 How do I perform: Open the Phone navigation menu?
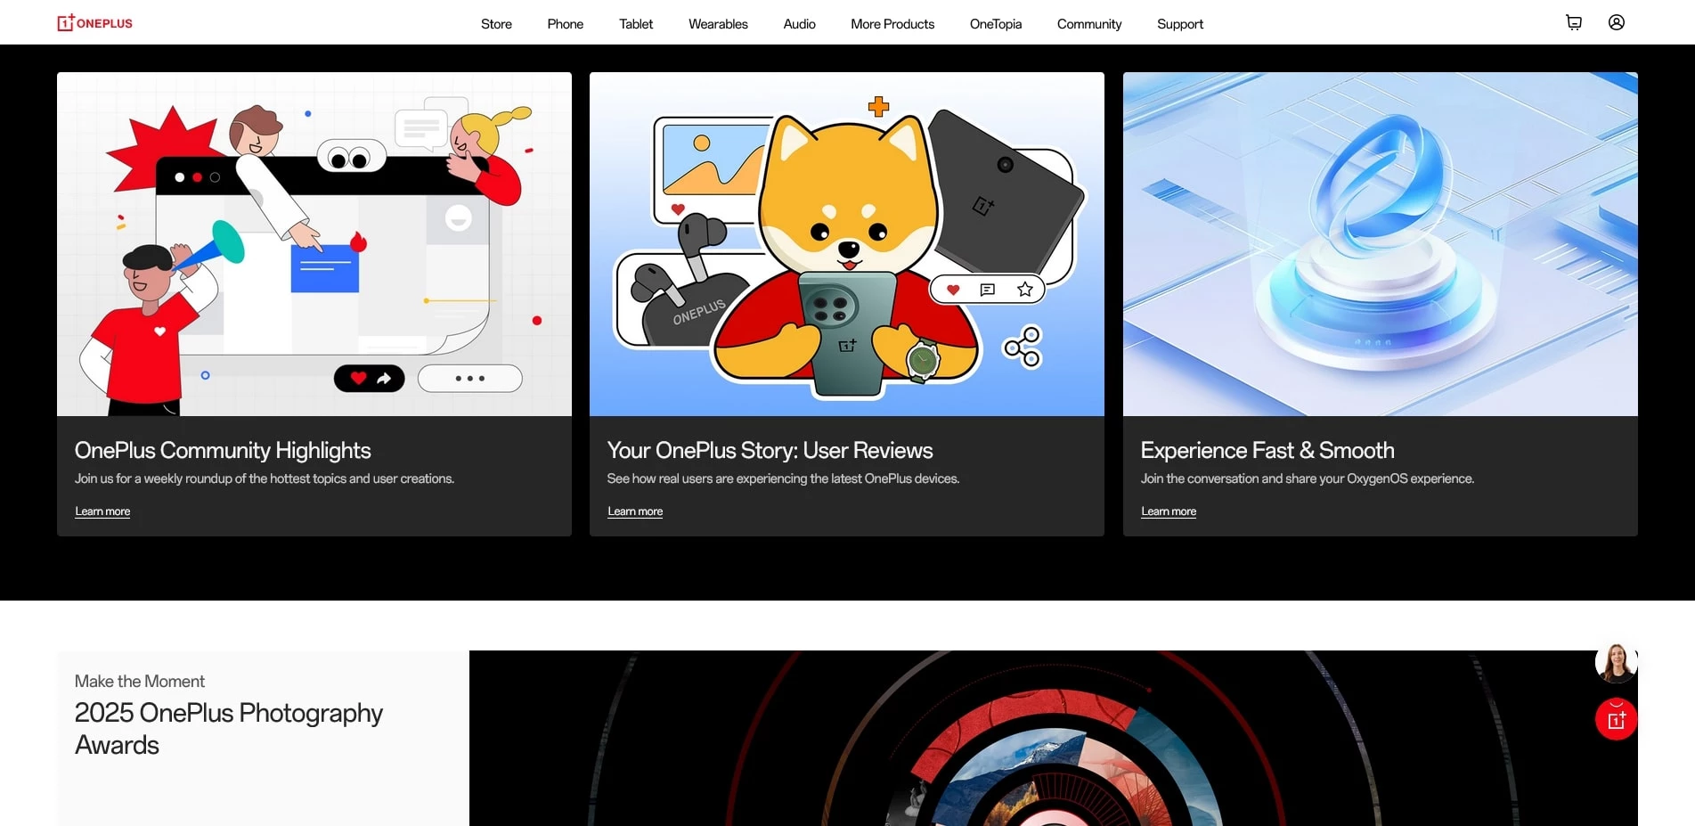[x=565, y=24]
